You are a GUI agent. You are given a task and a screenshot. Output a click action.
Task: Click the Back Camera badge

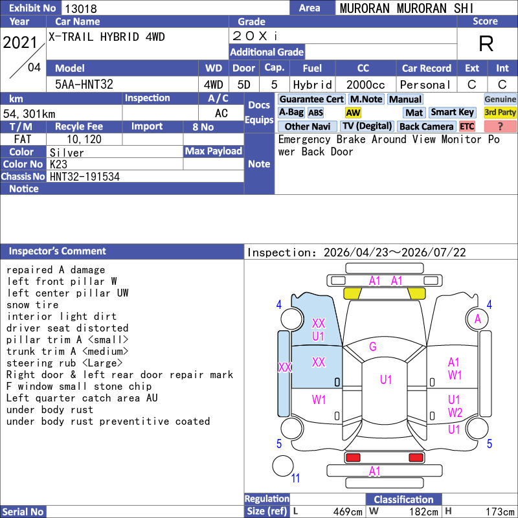coord(427,126)
